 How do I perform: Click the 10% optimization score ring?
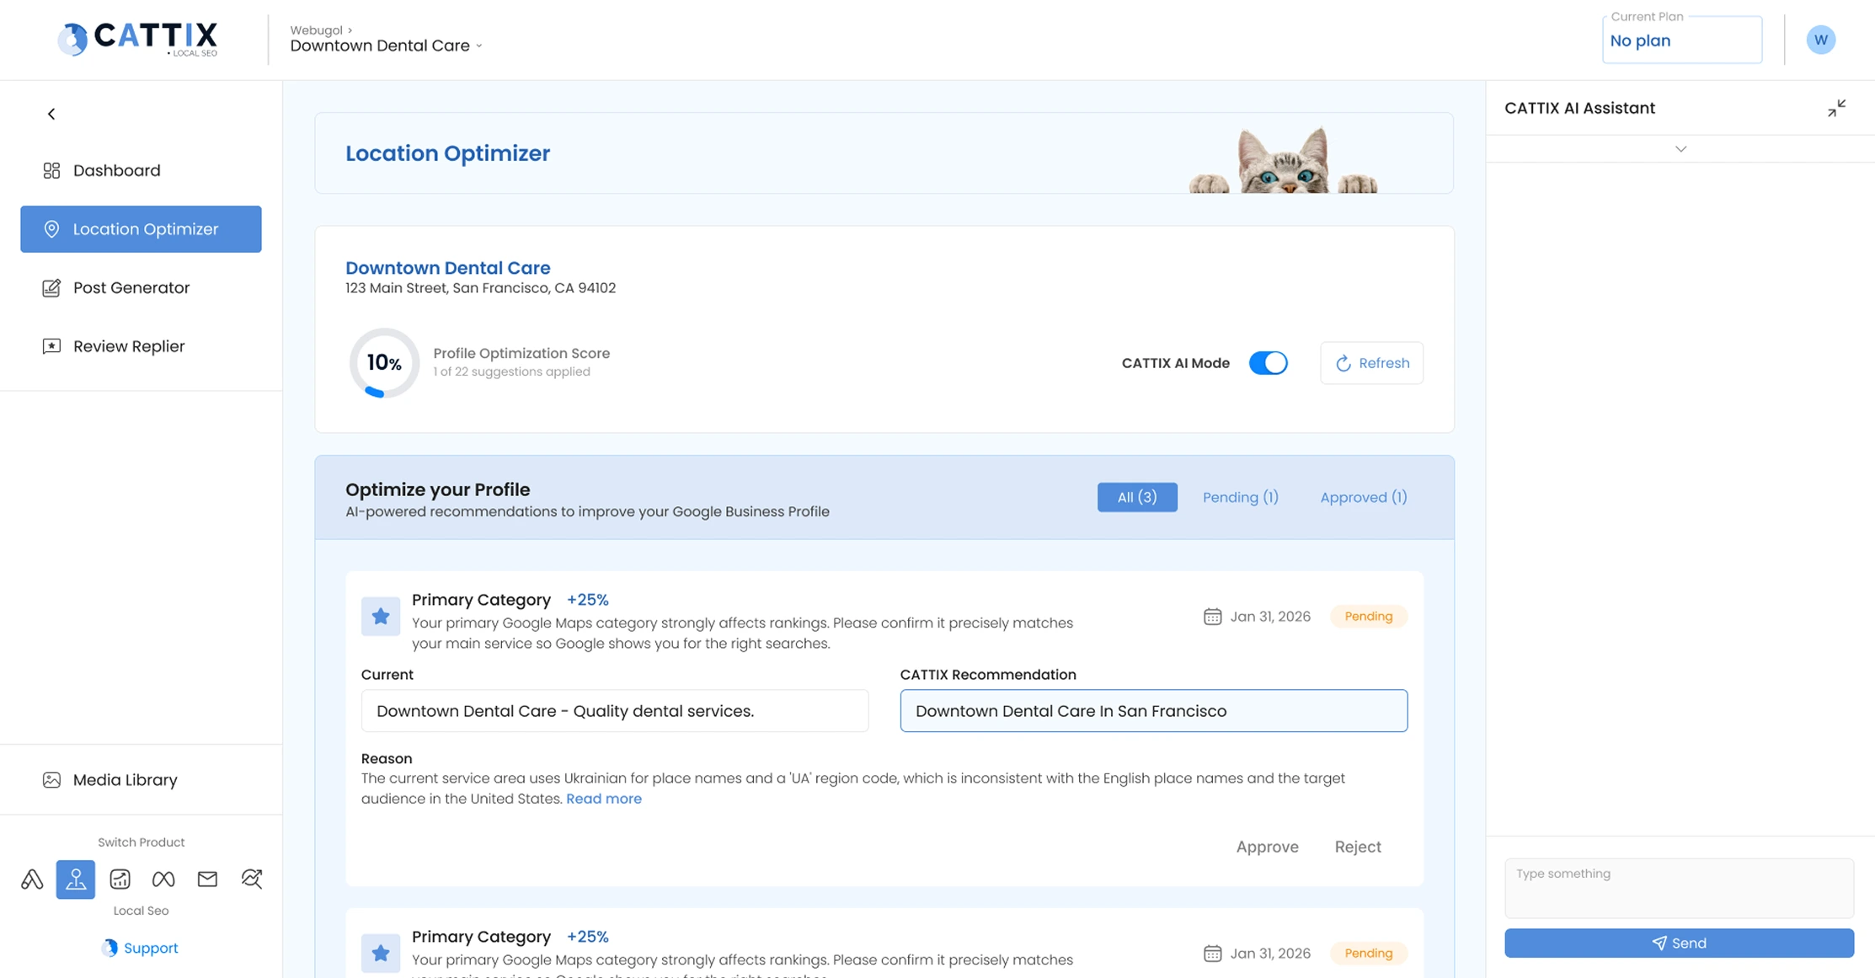coord(384,363)
